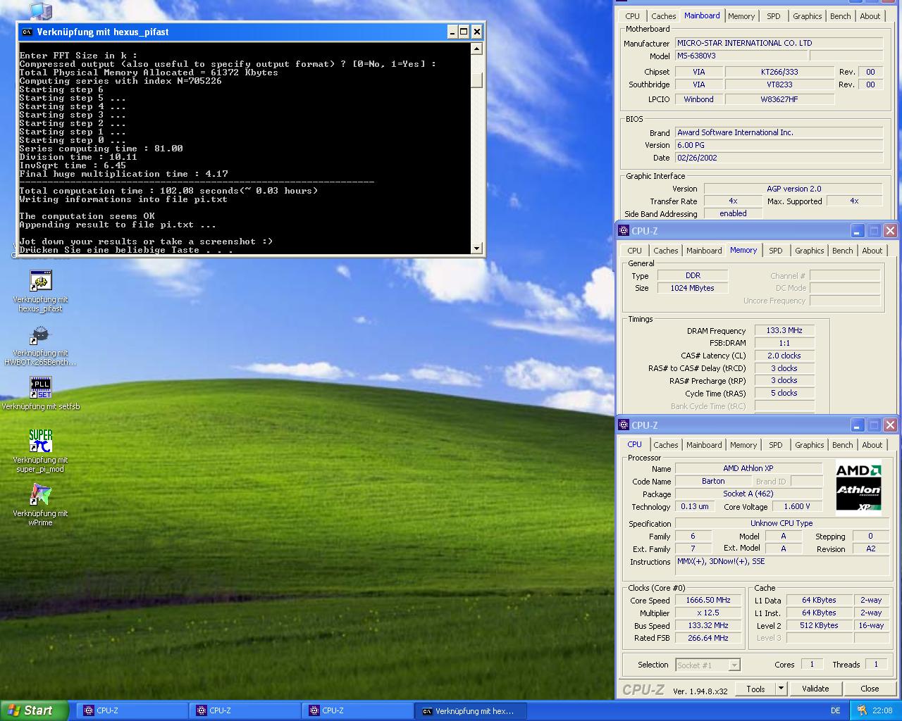The image size is (902, 721).
Task: Activate second CPU-Z taskbar button
Action: pyautogui.click(x=245, y=711)
